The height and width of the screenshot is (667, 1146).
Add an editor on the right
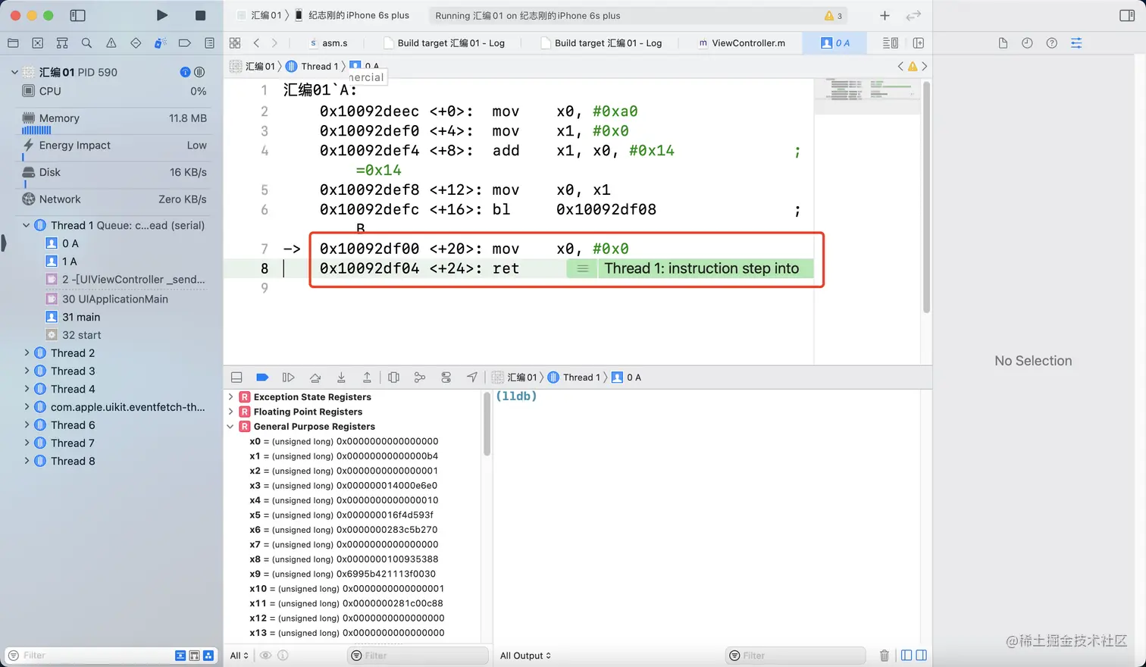(919, 43)
